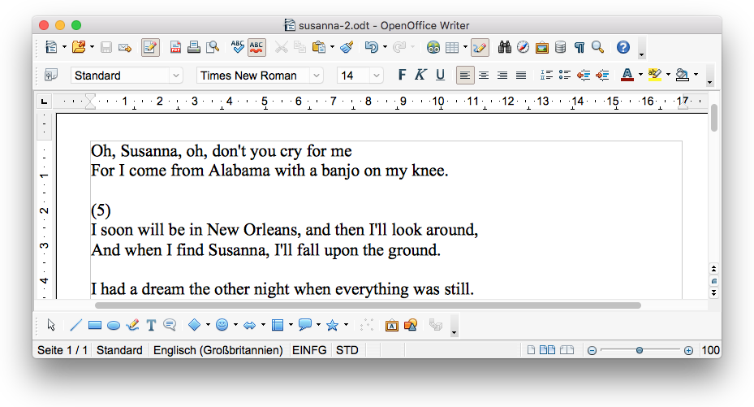754x407 pixels.
Task: Open the Background Color dropdown arrow
Action: (696, 75)
